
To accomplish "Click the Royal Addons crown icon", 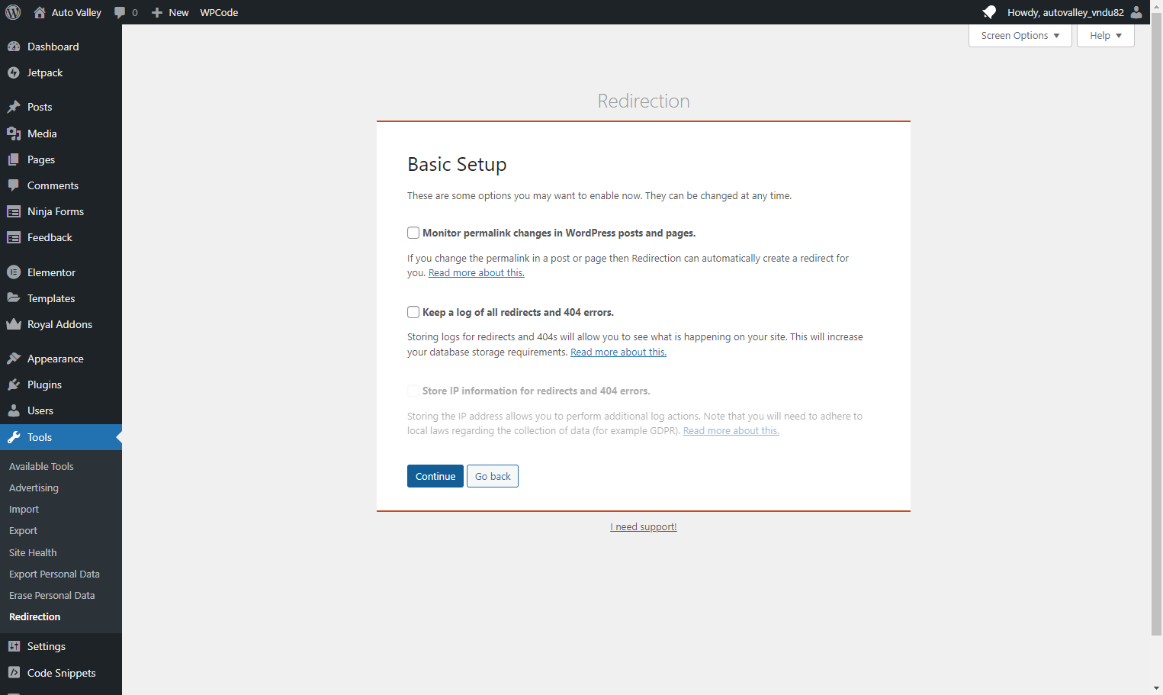I will click(14, 324).
